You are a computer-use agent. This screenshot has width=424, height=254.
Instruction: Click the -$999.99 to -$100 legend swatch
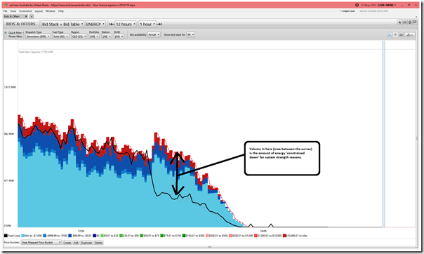pos(45,236)
